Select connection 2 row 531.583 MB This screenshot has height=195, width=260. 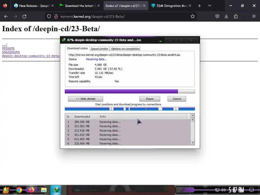click(x=128, y=126)
